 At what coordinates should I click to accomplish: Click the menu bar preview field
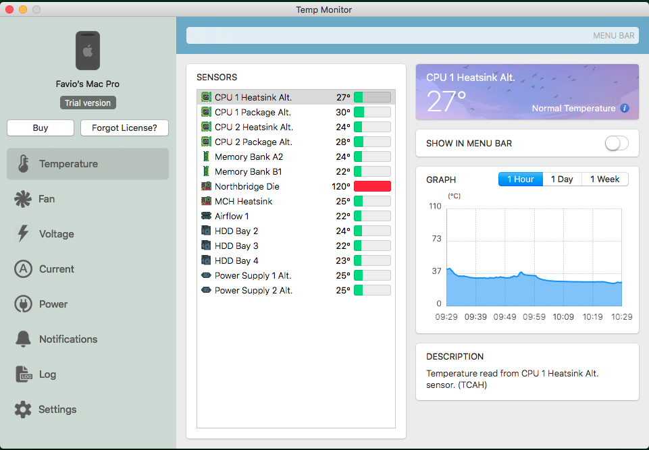pyautogui.click(x=412, y=36)
